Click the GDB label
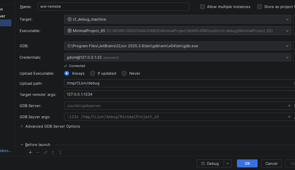 pos(24,46)
